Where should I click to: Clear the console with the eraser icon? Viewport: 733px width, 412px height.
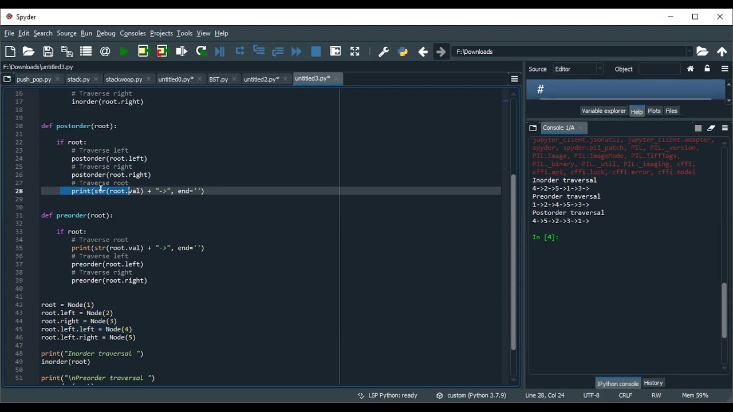tap(711, 128)
